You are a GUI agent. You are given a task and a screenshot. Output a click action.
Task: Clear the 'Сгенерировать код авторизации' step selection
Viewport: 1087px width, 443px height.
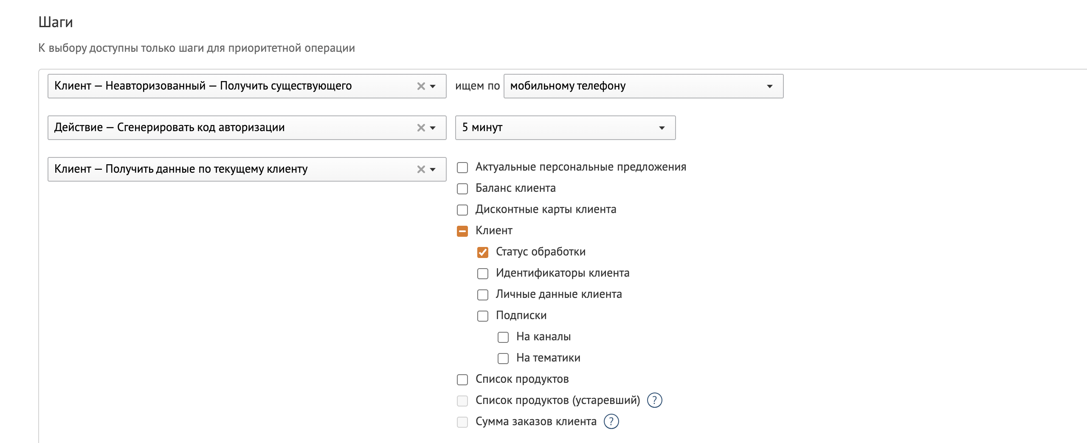[x=421, y=128]
